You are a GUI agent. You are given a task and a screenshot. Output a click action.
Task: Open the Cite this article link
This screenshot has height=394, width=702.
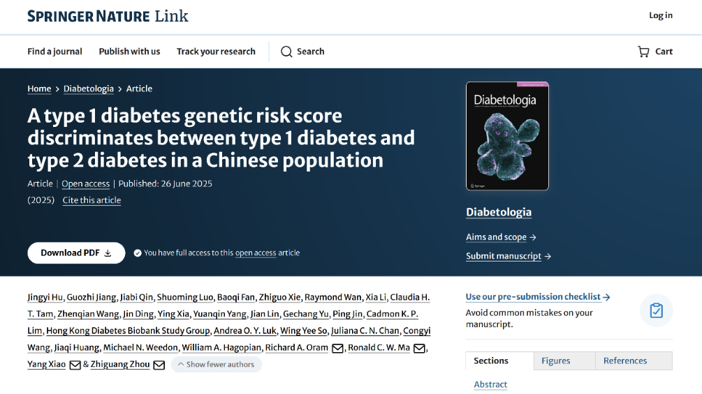92,200
